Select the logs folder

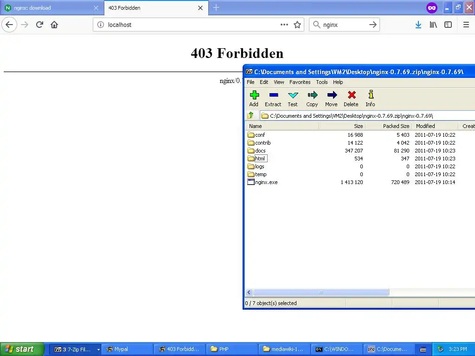click(256, 166)
